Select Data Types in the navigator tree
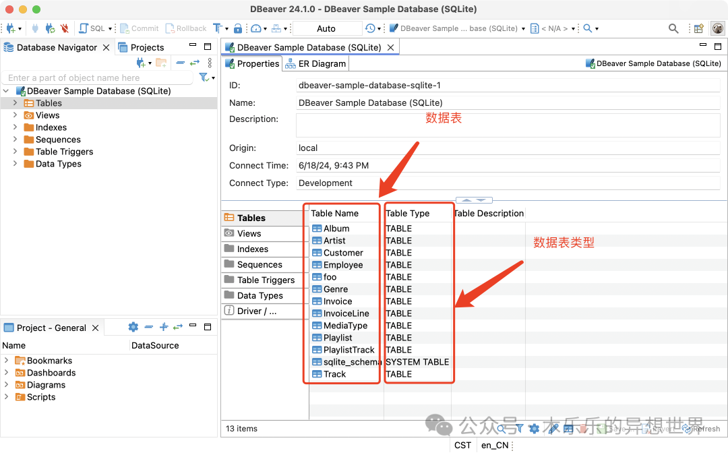The width and height of the screenshot is (728, 455). pos(58,163)
